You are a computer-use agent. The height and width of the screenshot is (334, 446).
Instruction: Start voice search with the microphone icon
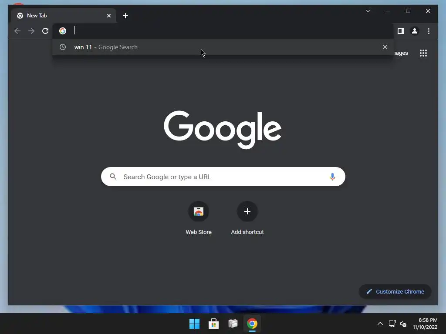coord(332,177)
